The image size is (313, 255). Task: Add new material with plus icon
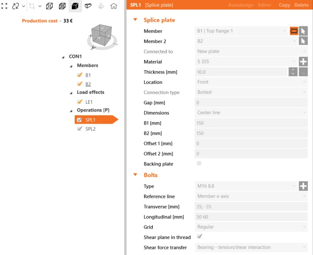(303, 61)
